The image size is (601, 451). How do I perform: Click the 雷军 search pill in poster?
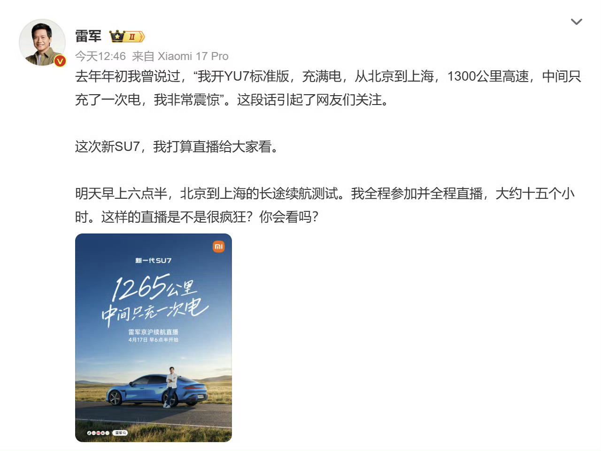[x=120, y=433]
